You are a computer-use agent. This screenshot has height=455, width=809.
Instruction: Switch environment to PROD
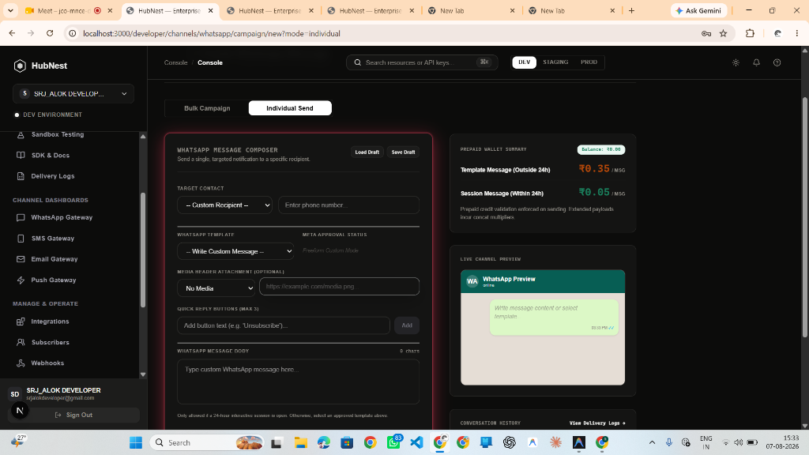[589, 62]
